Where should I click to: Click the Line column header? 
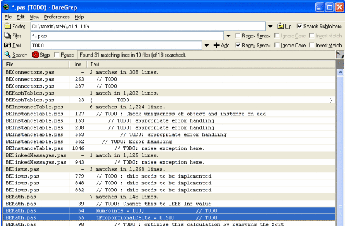78,65
